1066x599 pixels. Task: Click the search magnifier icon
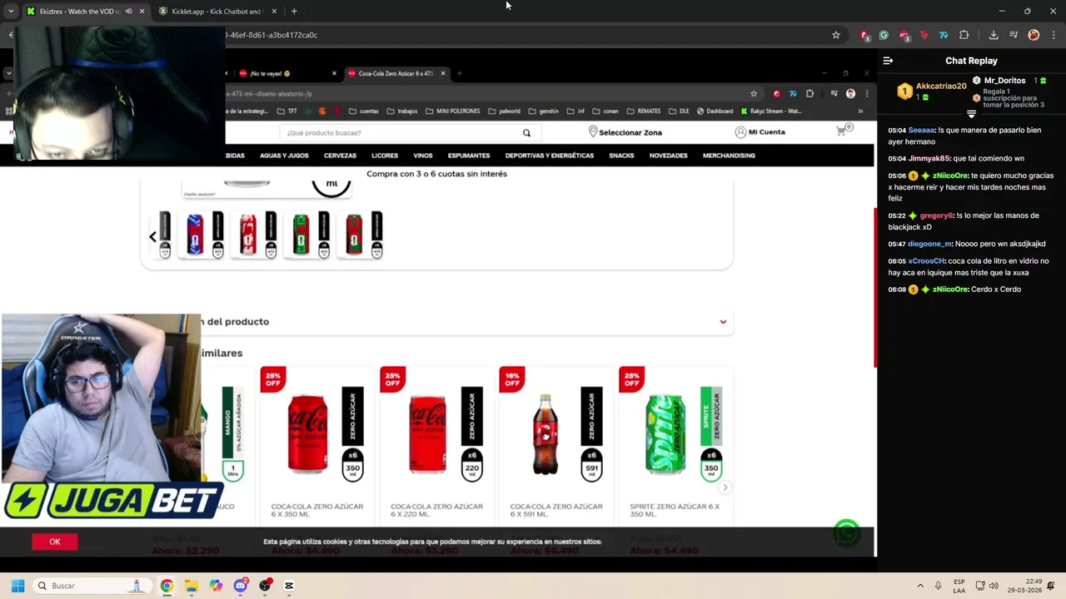[526, 132]
